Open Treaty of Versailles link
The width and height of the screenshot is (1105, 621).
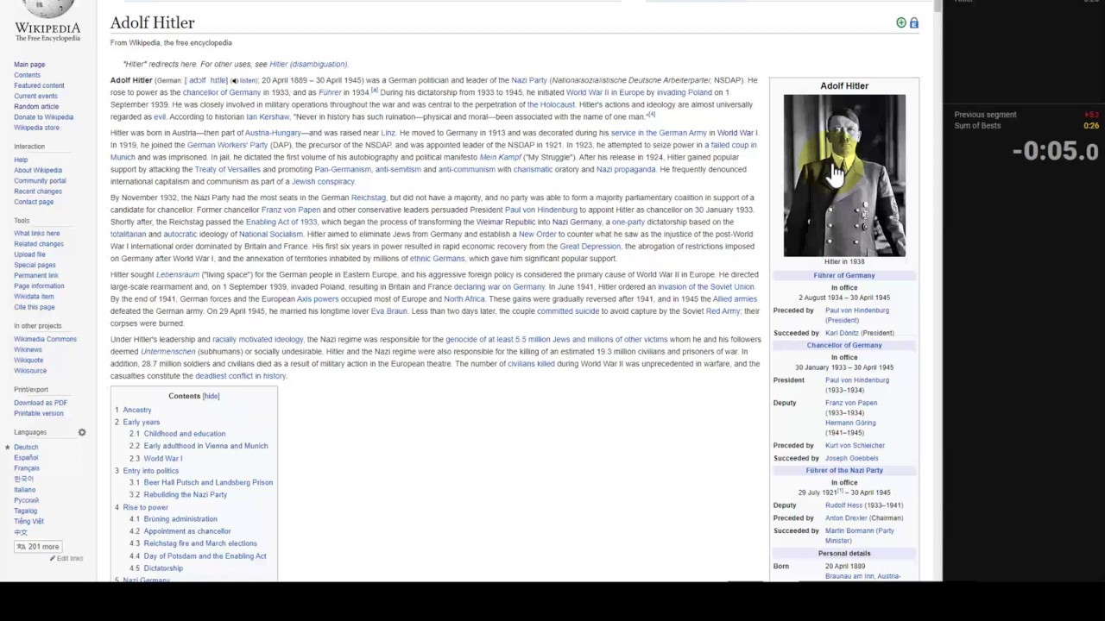(x=228, y=169)
